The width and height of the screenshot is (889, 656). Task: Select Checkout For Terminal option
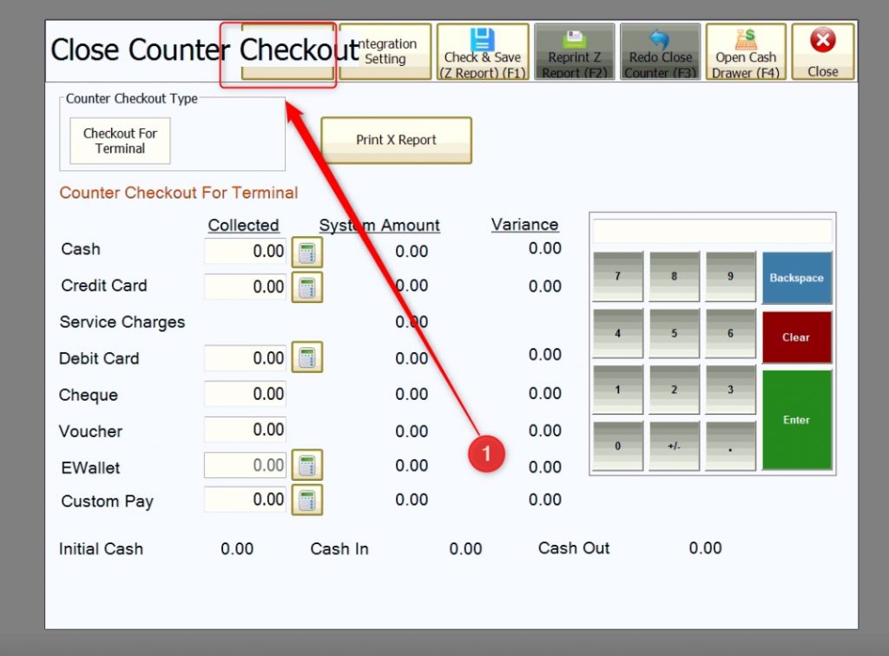120,141
